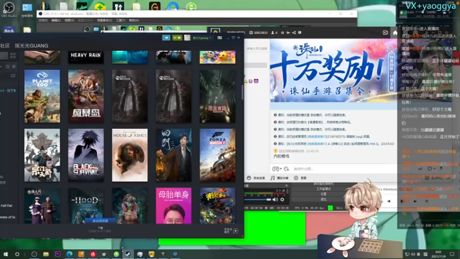Switch Steam to Big Picture mode
The image size is (460, 259).
pos(220,38)
